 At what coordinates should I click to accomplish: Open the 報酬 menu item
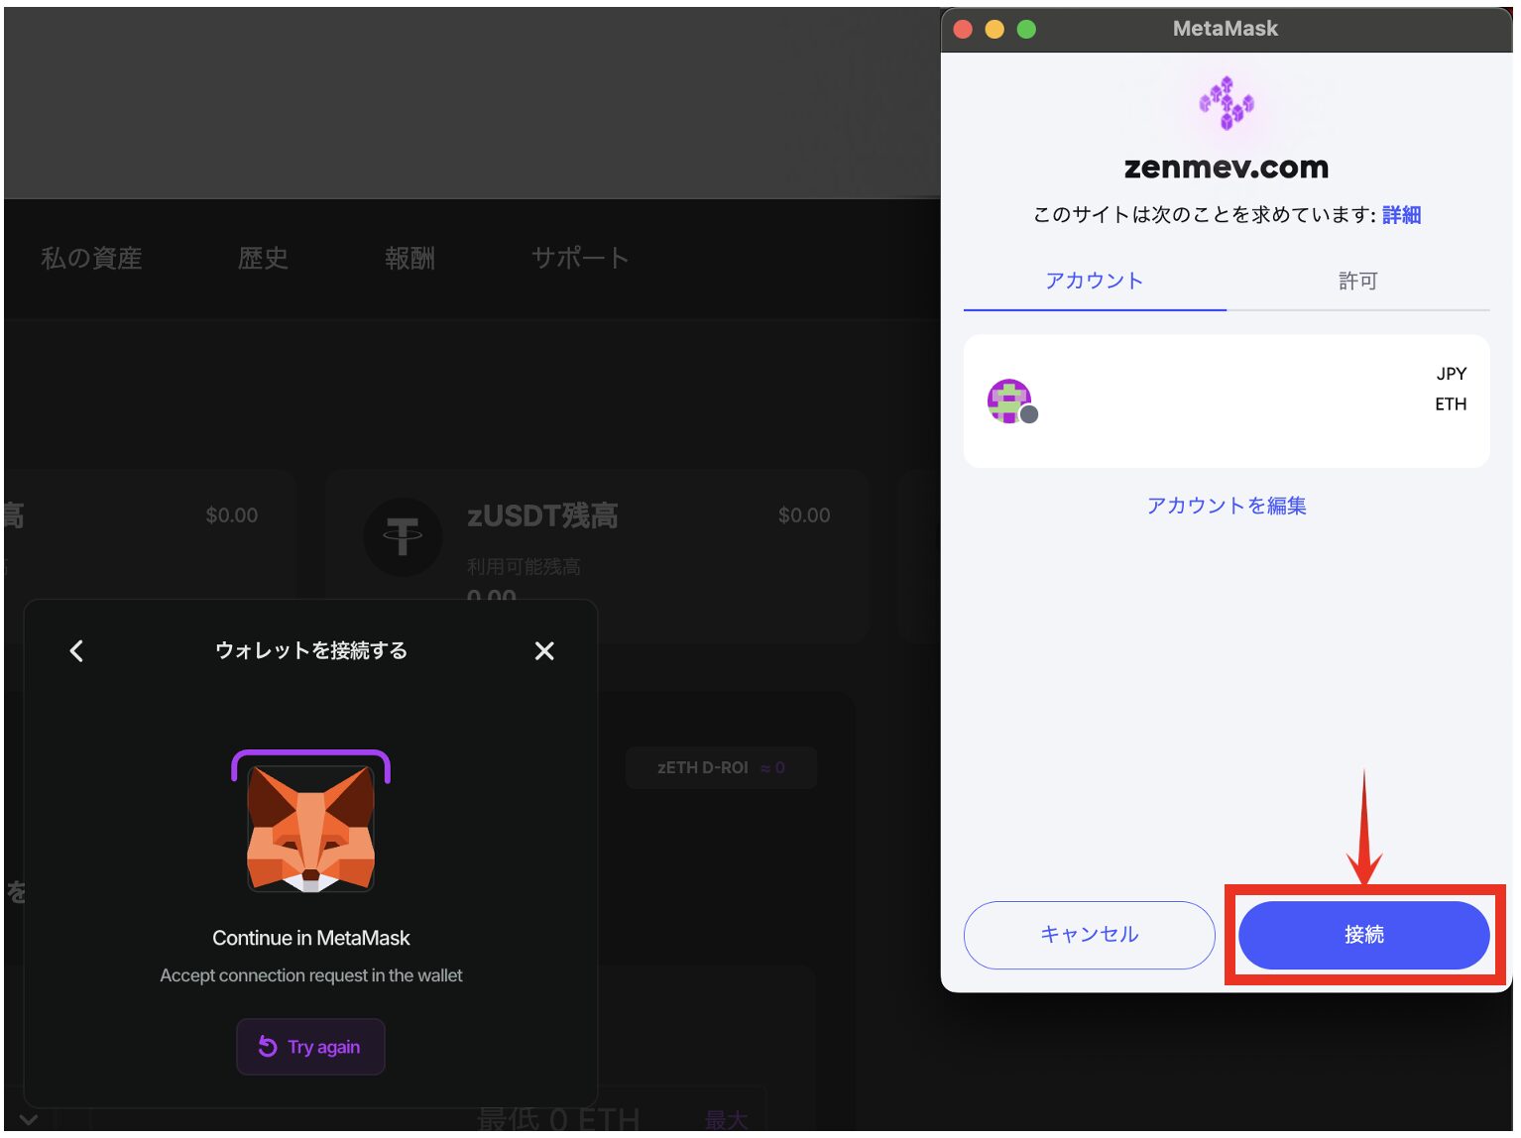[409, 259]
